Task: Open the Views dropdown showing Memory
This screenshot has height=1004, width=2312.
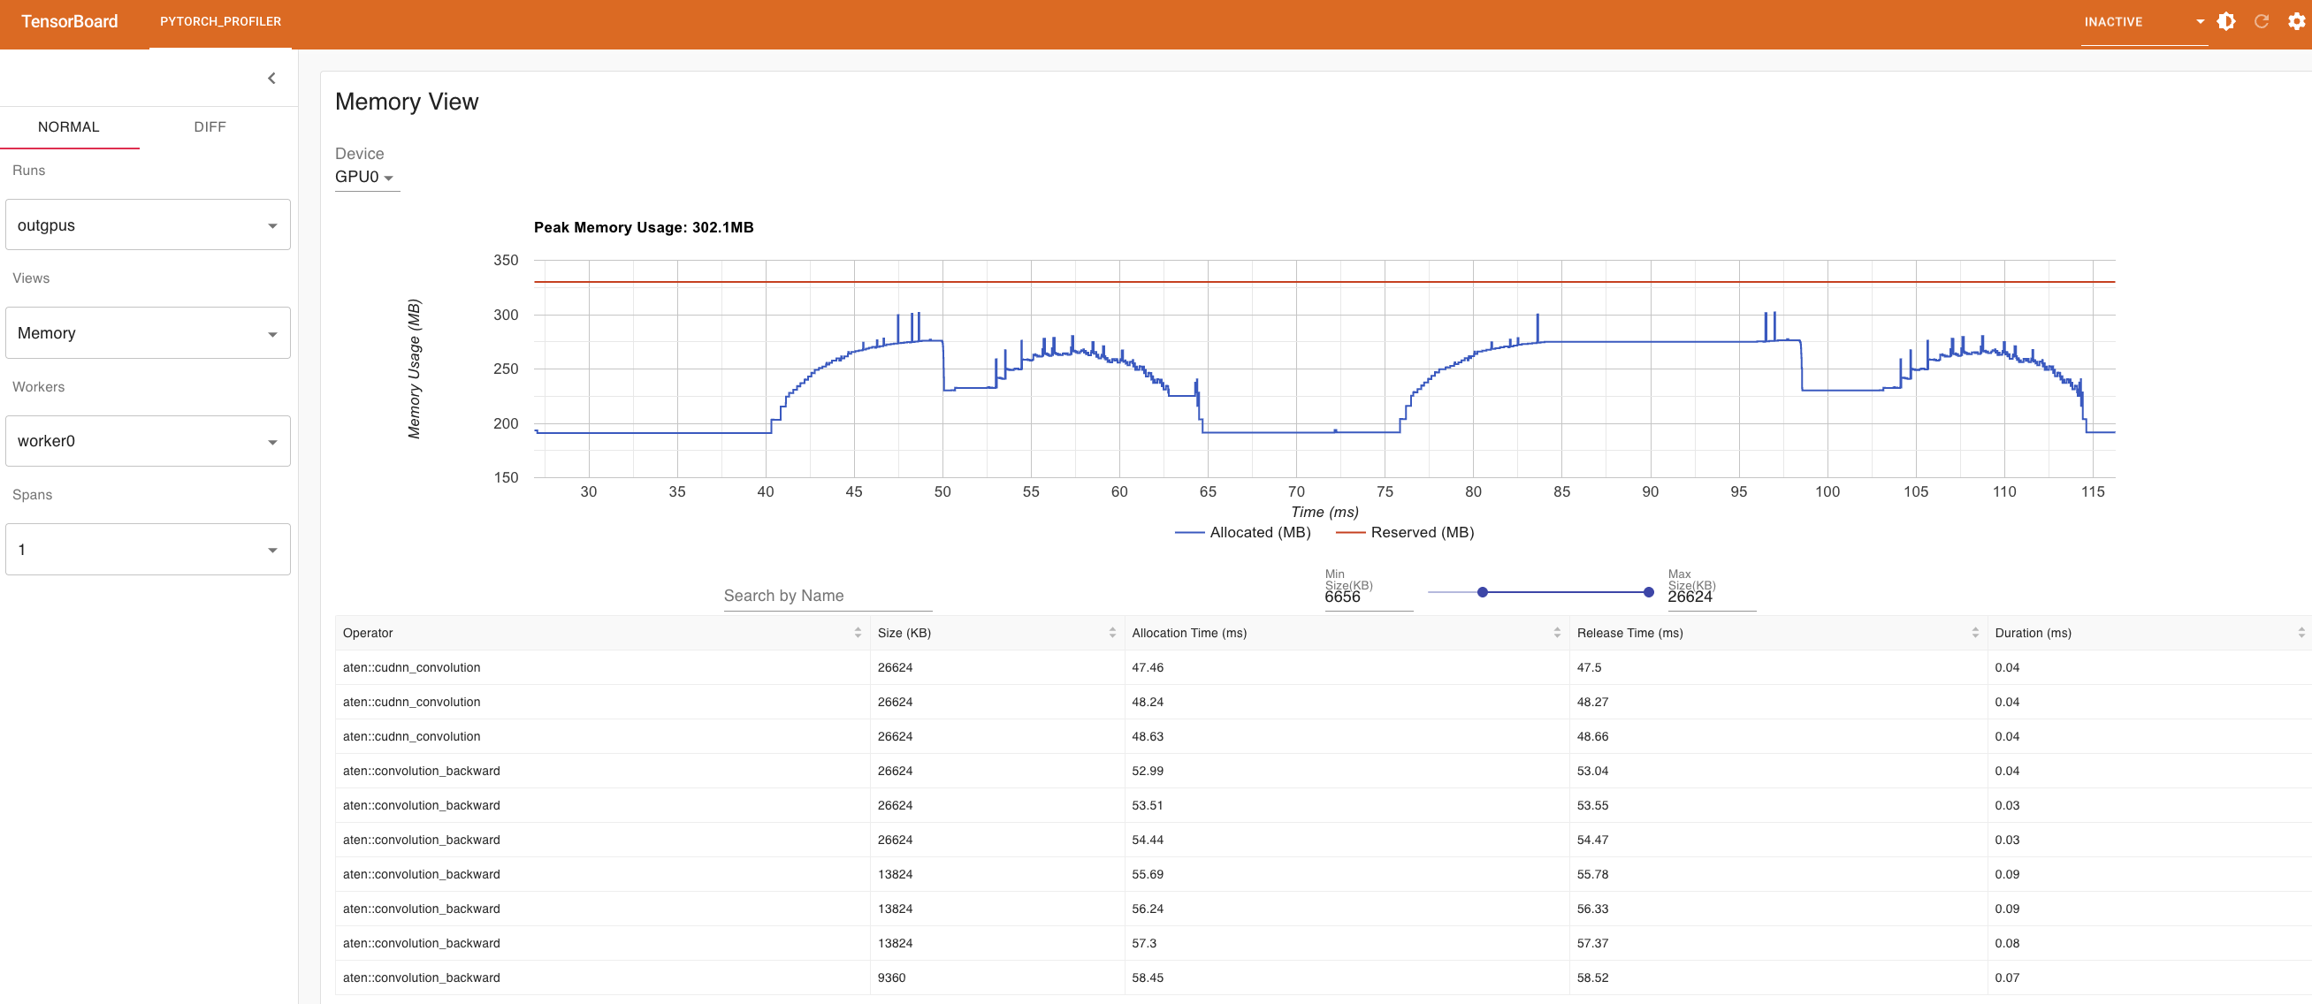Action: click(148, 333)
